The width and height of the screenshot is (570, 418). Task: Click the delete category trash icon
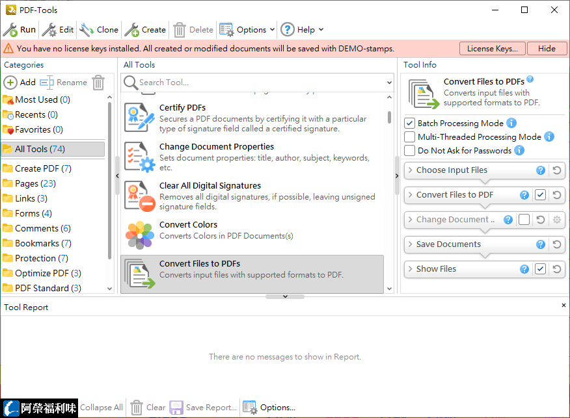coord(98,83)
